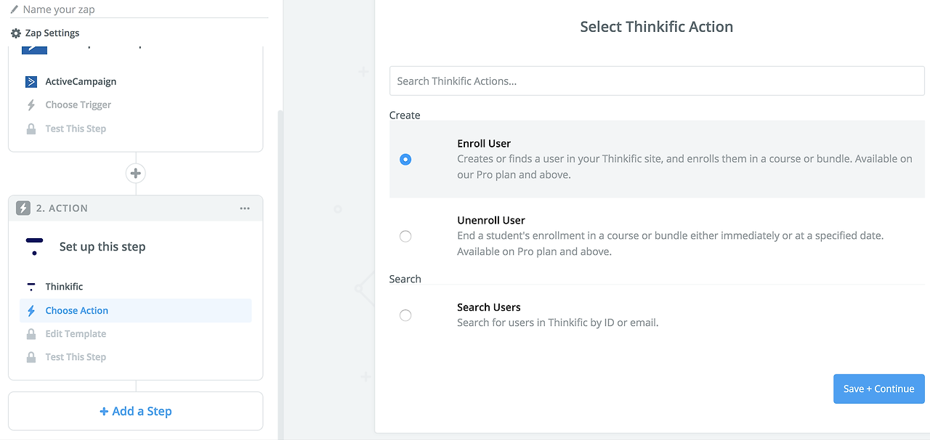Select the Choose Action menu item
Screen dimensions: 930x440
coord(76,311)
